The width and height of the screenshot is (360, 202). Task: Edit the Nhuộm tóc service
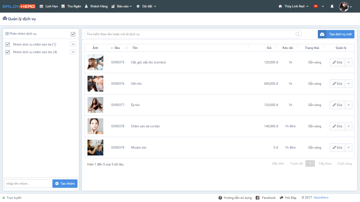(x=337, y=148)
